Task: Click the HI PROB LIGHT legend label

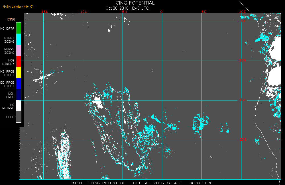Action: pyautogui.click(x=7, y=73)
